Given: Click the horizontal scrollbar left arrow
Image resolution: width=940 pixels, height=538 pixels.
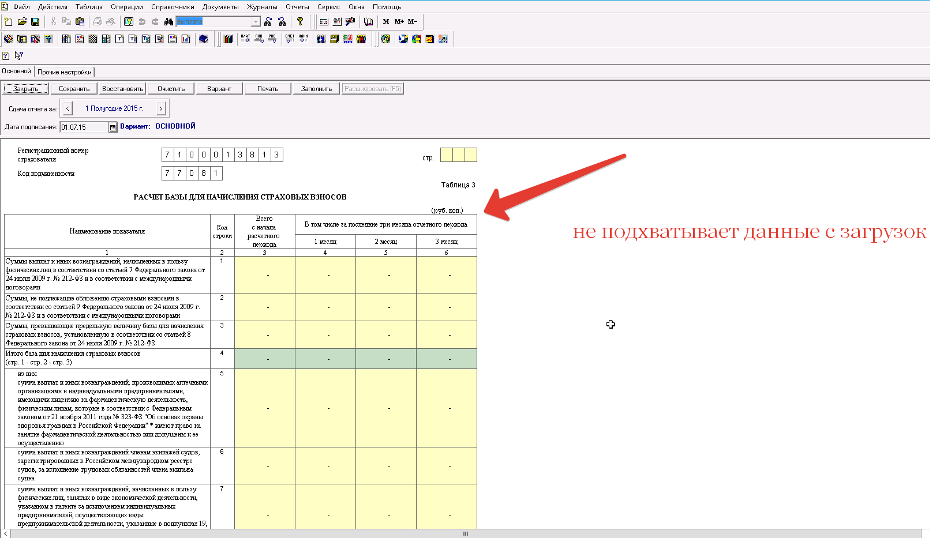Looking at the screenshot, I should coord(6,534).
